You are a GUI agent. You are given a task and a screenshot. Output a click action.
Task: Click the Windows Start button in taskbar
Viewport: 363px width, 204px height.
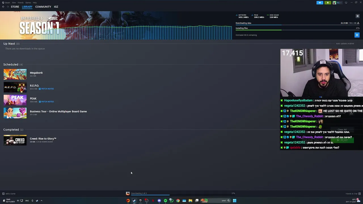(x=235, y=201)
